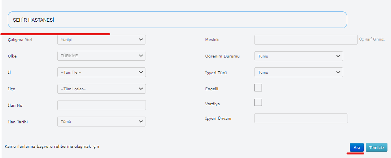Viewport: 391px width, 158px height.
Task: Click the chevron arrow of Öğrenim Durumu select
Action: (x=338, y=56)
